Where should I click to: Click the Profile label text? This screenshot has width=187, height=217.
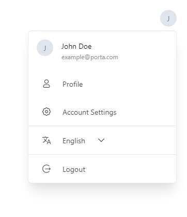tap(73, 84)
